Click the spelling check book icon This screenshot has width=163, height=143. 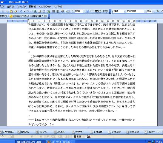coord(89,137)
